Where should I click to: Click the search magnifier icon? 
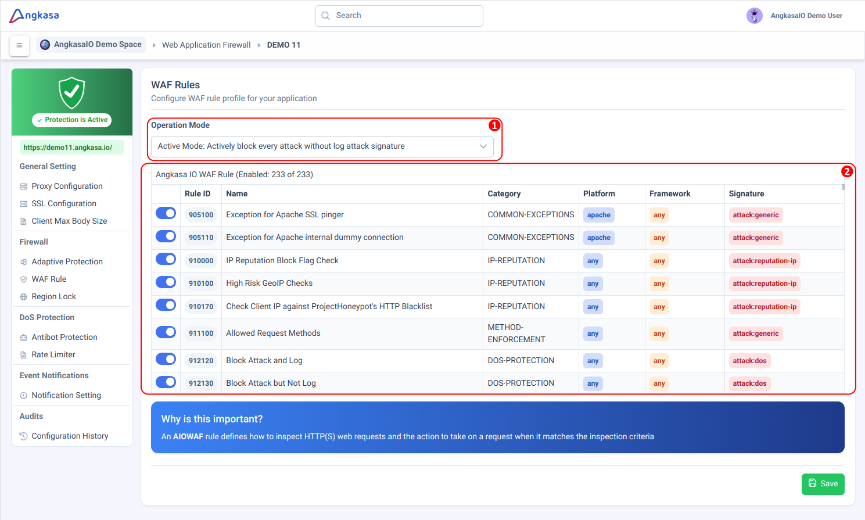coord(325,16)
